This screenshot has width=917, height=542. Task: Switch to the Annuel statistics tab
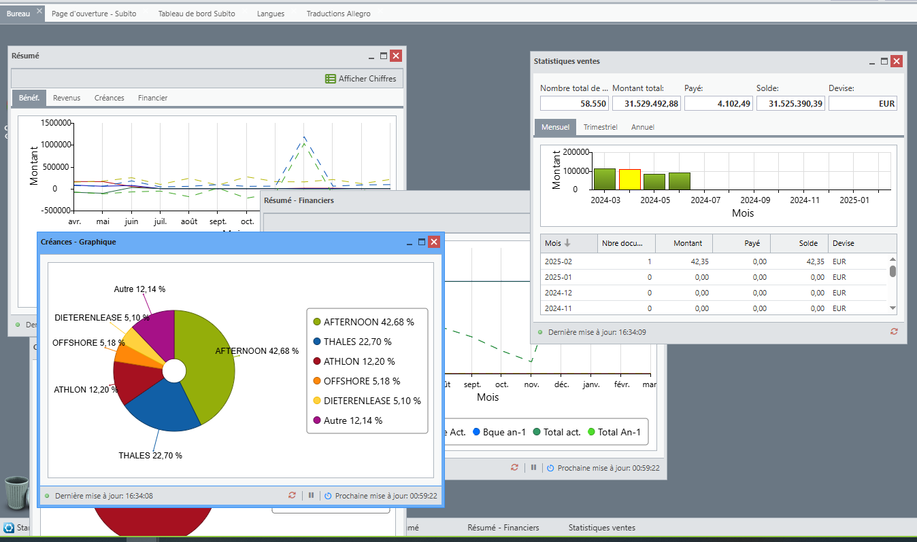(643, 127)
